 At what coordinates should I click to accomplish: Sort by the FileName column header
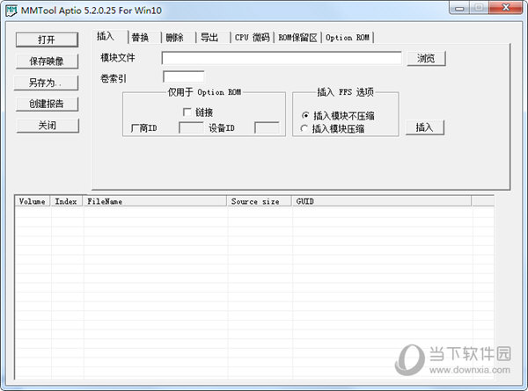tap(155, 201)
